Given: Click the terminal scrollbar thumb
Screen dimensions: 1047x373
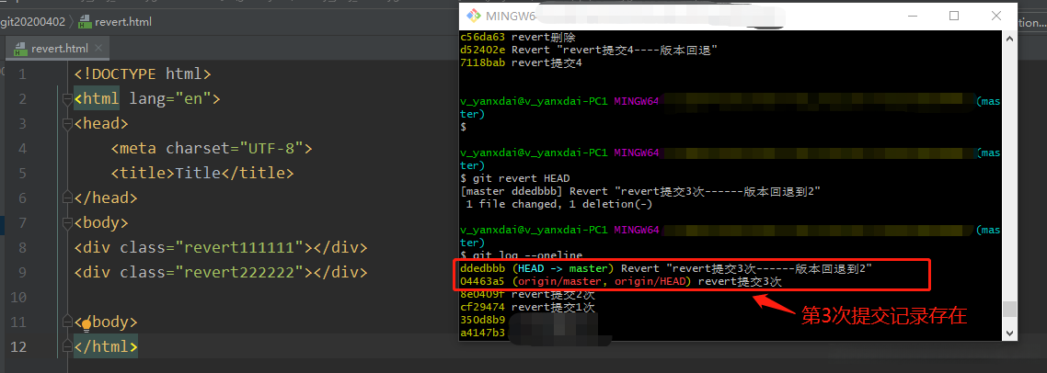Looking at the screenshot, I should click(x=1009, y=309).
